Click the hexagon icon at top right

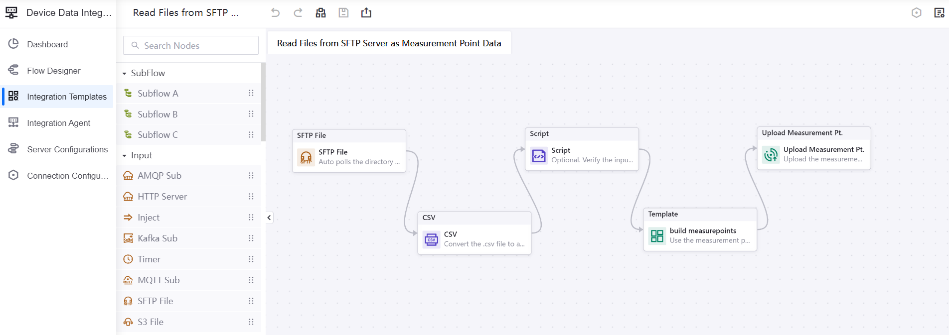tap(916, 13)
